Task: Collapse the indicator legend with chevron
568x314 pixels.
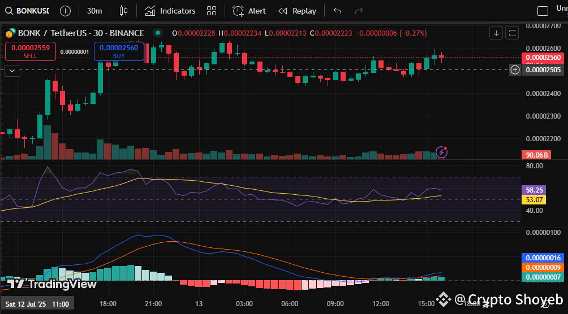Action: pyautogui.click(x=12, y=71)
